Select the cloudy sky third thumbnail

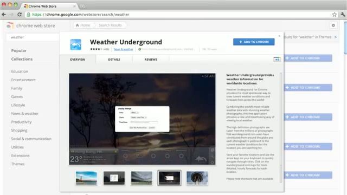(142, 178)
